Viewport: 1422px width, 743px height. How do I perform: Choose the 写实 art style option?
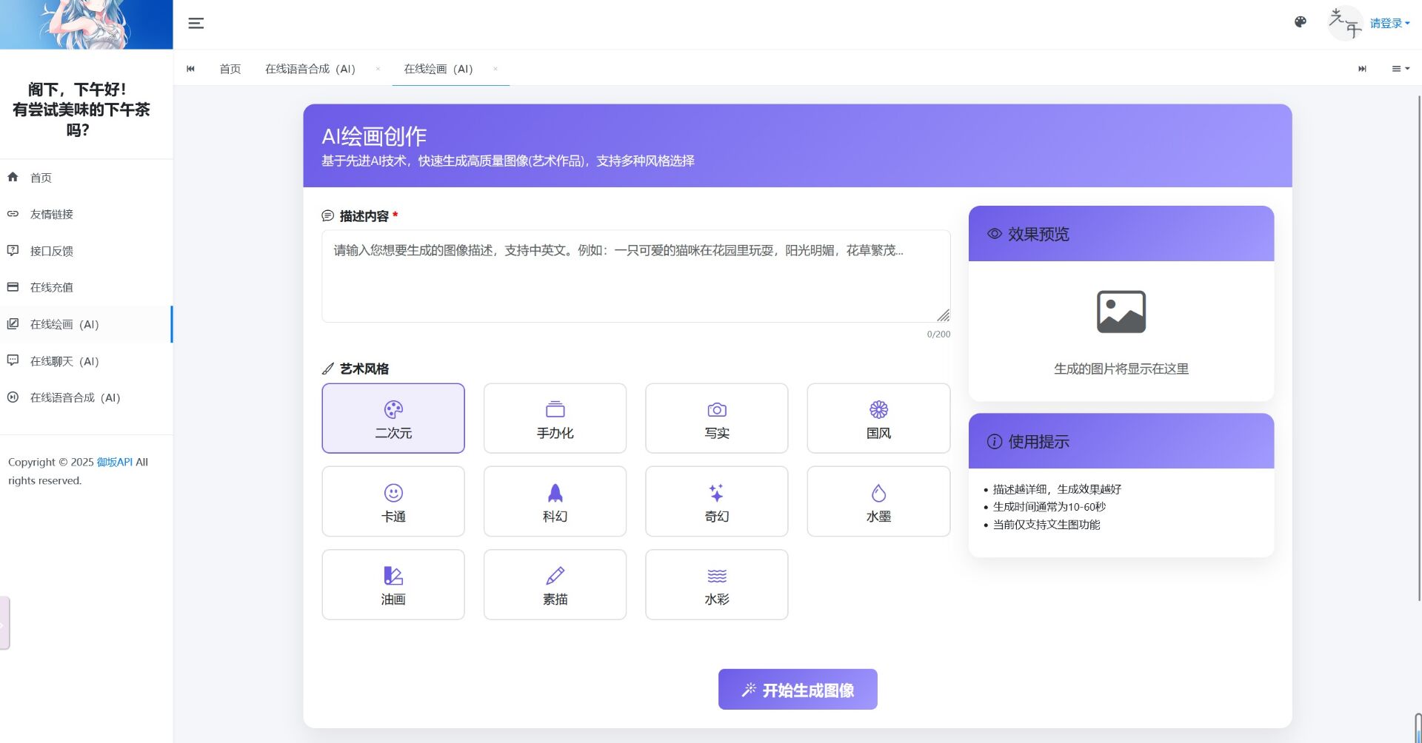pos(716,418)
